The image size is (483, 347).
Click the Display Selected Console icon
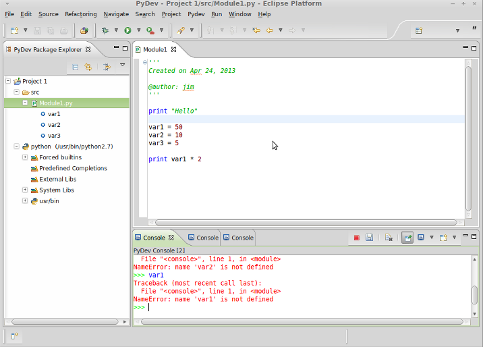[x=421, y=237]
